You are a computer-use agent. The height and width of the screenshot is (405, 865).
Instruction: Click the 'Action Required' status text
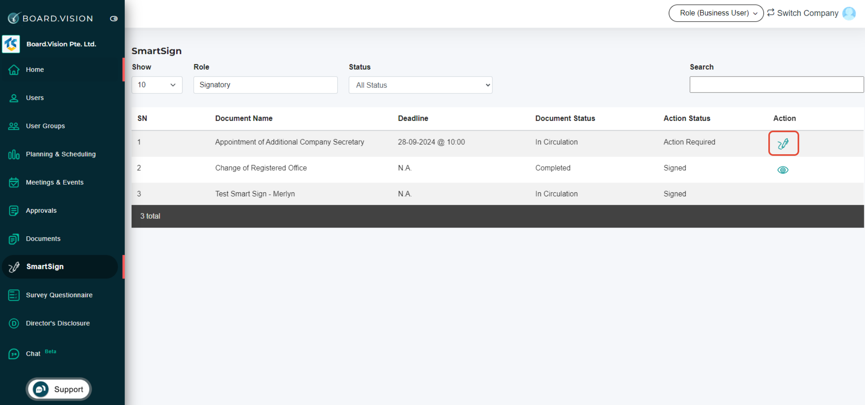[x=689, y=142]
